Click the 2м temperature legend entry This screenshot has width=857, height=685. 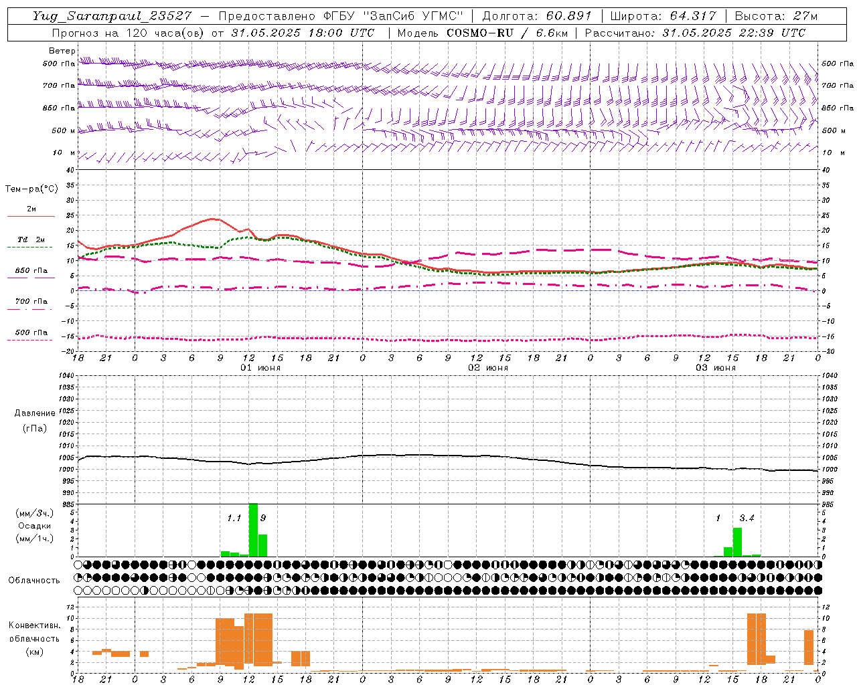click(31, 209)
